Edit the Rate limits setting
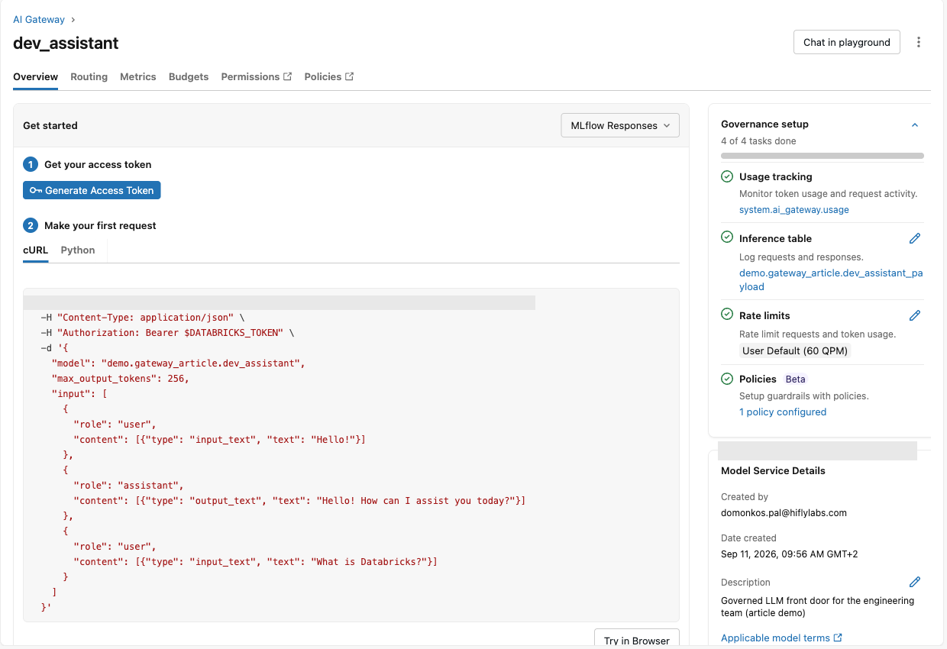Image resolution: width=947 pixels, height=649 pixels. tap(915, 315)
